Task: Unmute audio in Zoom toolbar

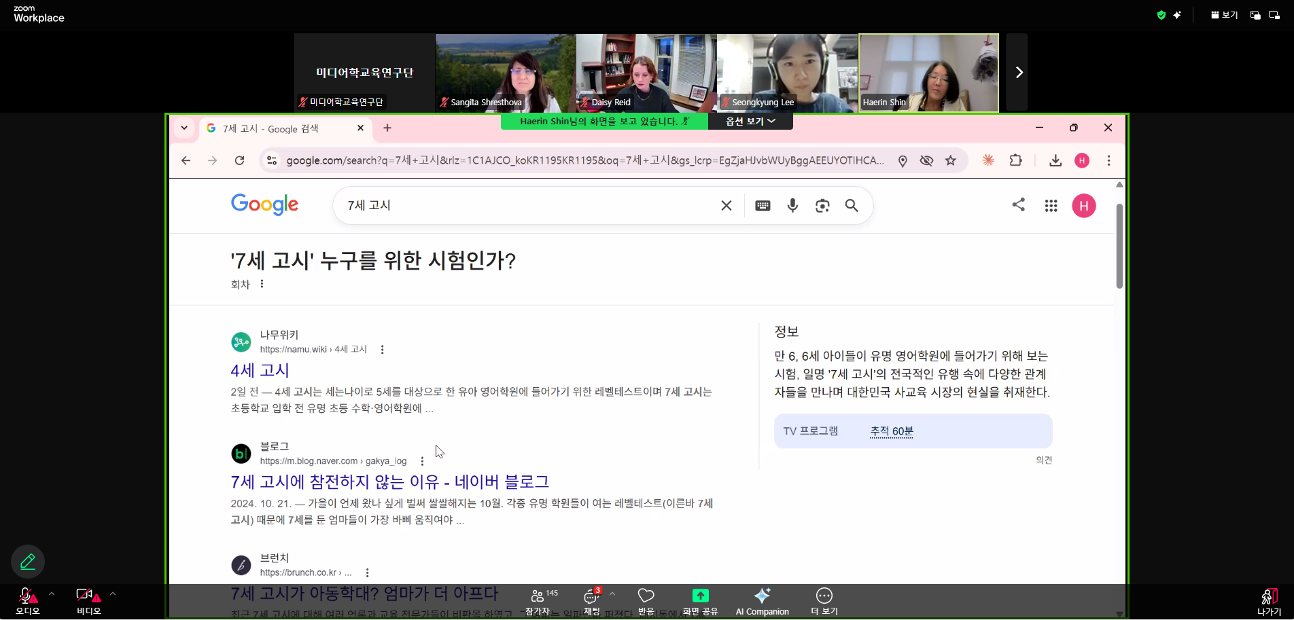Action: (x=27, y=600)
